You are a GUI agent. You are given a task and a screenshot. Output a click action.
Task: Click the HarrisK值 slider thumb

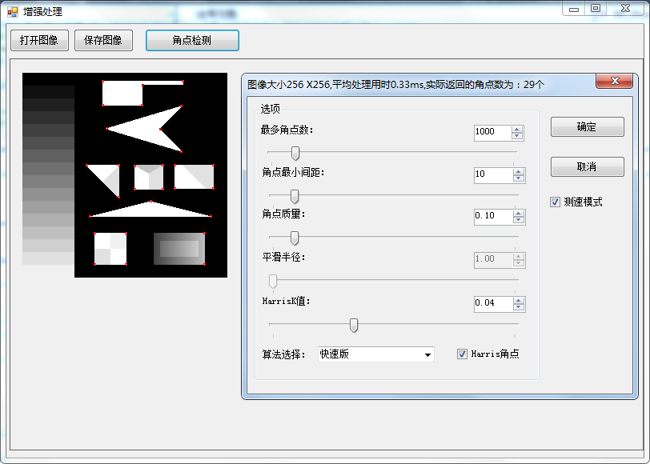(355, 325)
